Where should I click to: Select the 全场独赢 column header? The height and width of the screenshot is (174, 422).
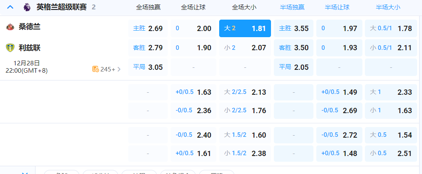(148, 7)
